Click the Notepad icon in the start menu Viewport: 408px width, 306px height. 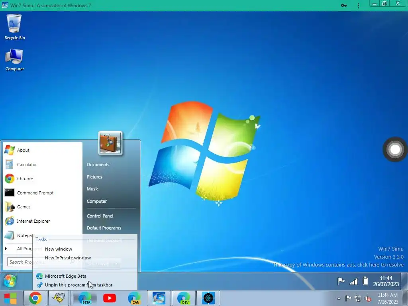coord(10,235)
